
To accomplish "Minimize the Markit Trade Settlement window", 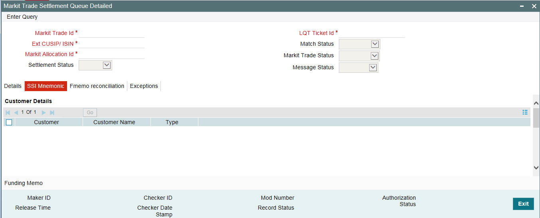I will (522, 6).
